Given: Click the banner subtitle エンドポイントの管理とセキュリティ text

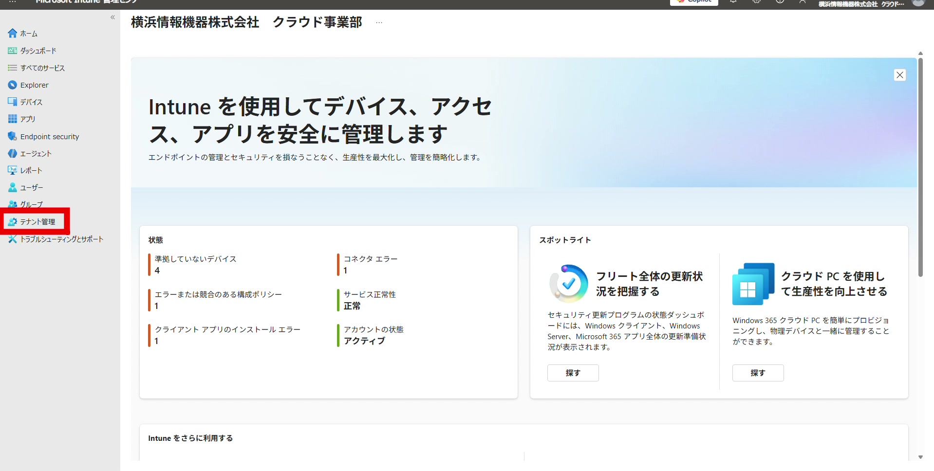Looking at the screenshot, I should coord(315,157).
